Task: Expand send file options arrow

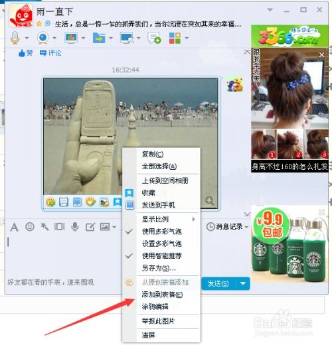Action: (111, 38)
